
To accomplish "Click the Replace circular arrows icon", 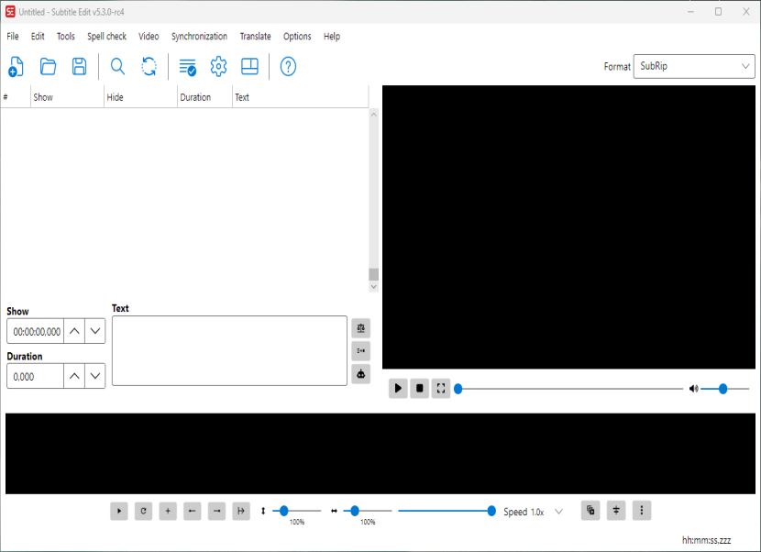I will [149, 67].
